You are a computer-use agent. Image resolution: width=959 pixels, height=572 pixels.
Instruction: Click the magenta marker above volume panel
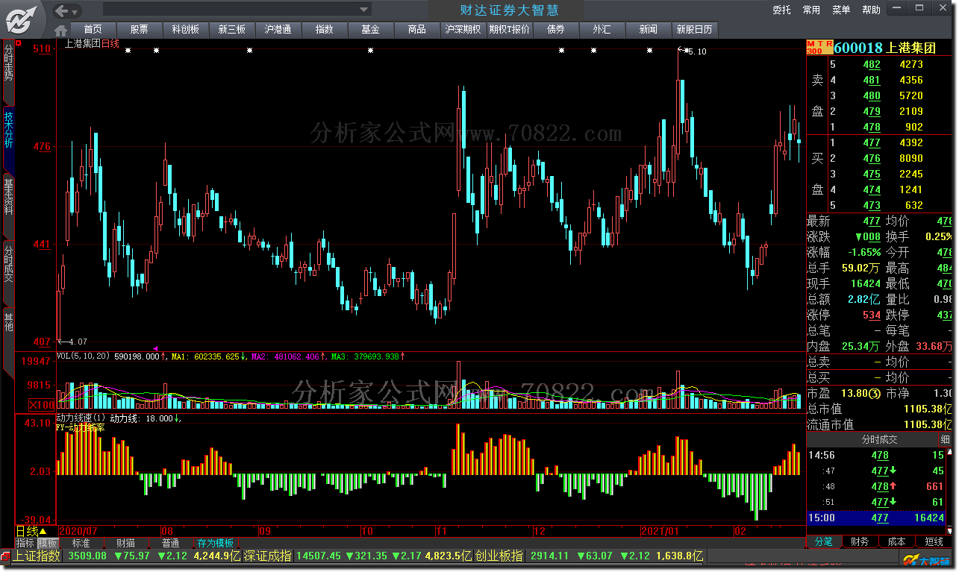pos(156,348)
